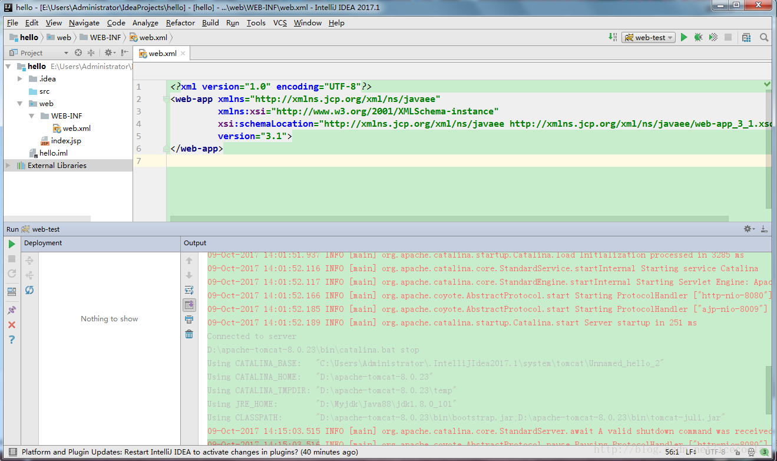This screenshot has width=777, height=461.
Task: Close Run tab with red X
Action: click(x=12, y=325)
